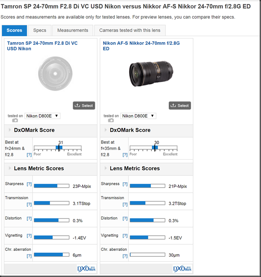Click Nikon DxOMark score scale showing 30
This screenshot has height=277, width=261.
[154, 148]
